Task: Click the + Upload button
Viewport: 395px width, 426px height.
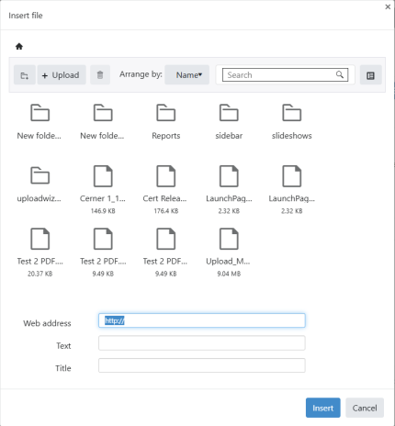Action: point(62,75)
